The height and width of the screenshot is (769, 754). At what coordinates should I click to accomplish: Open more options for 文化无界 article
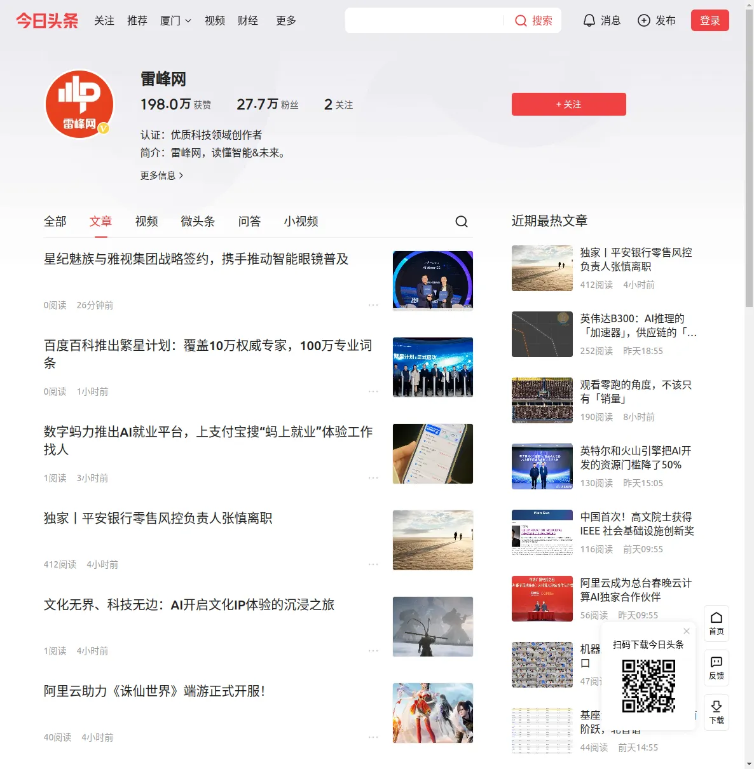coord(373,651)
